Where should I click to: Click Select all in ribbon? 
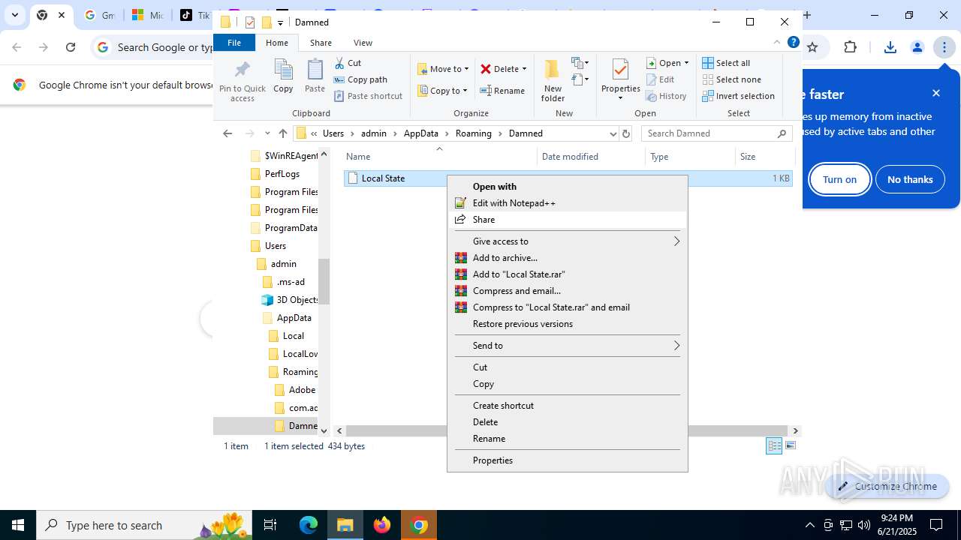[726, 63]
